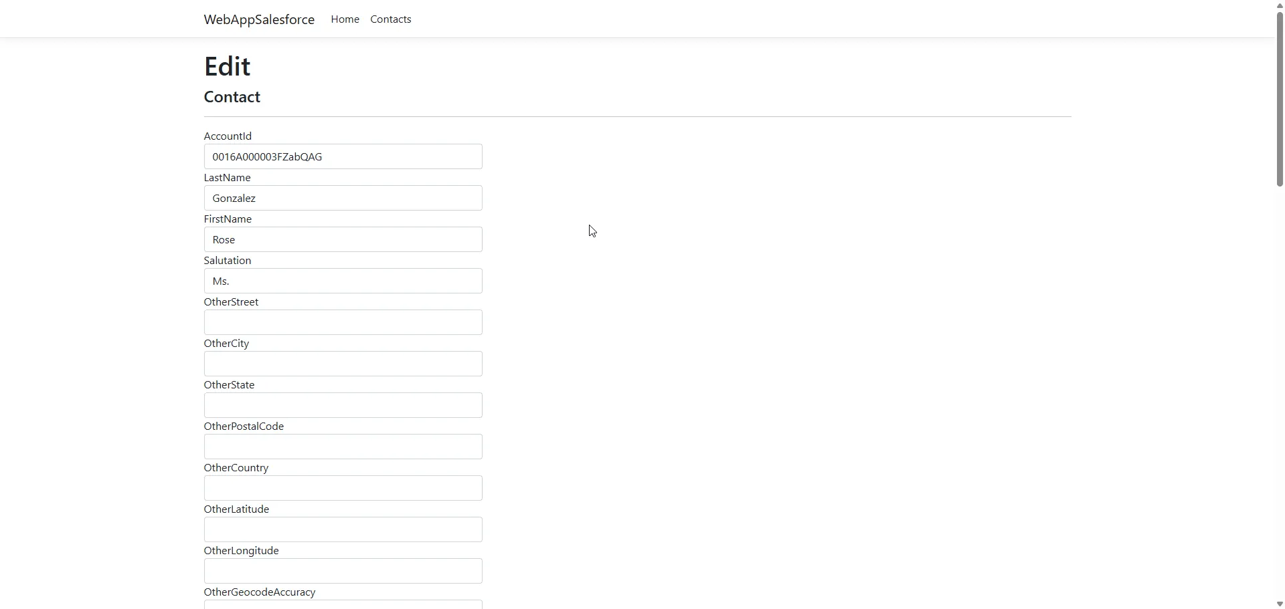This screenshot has width=1285, height=609.
Task: Click the LastName label text
Action: pos(228,178)
